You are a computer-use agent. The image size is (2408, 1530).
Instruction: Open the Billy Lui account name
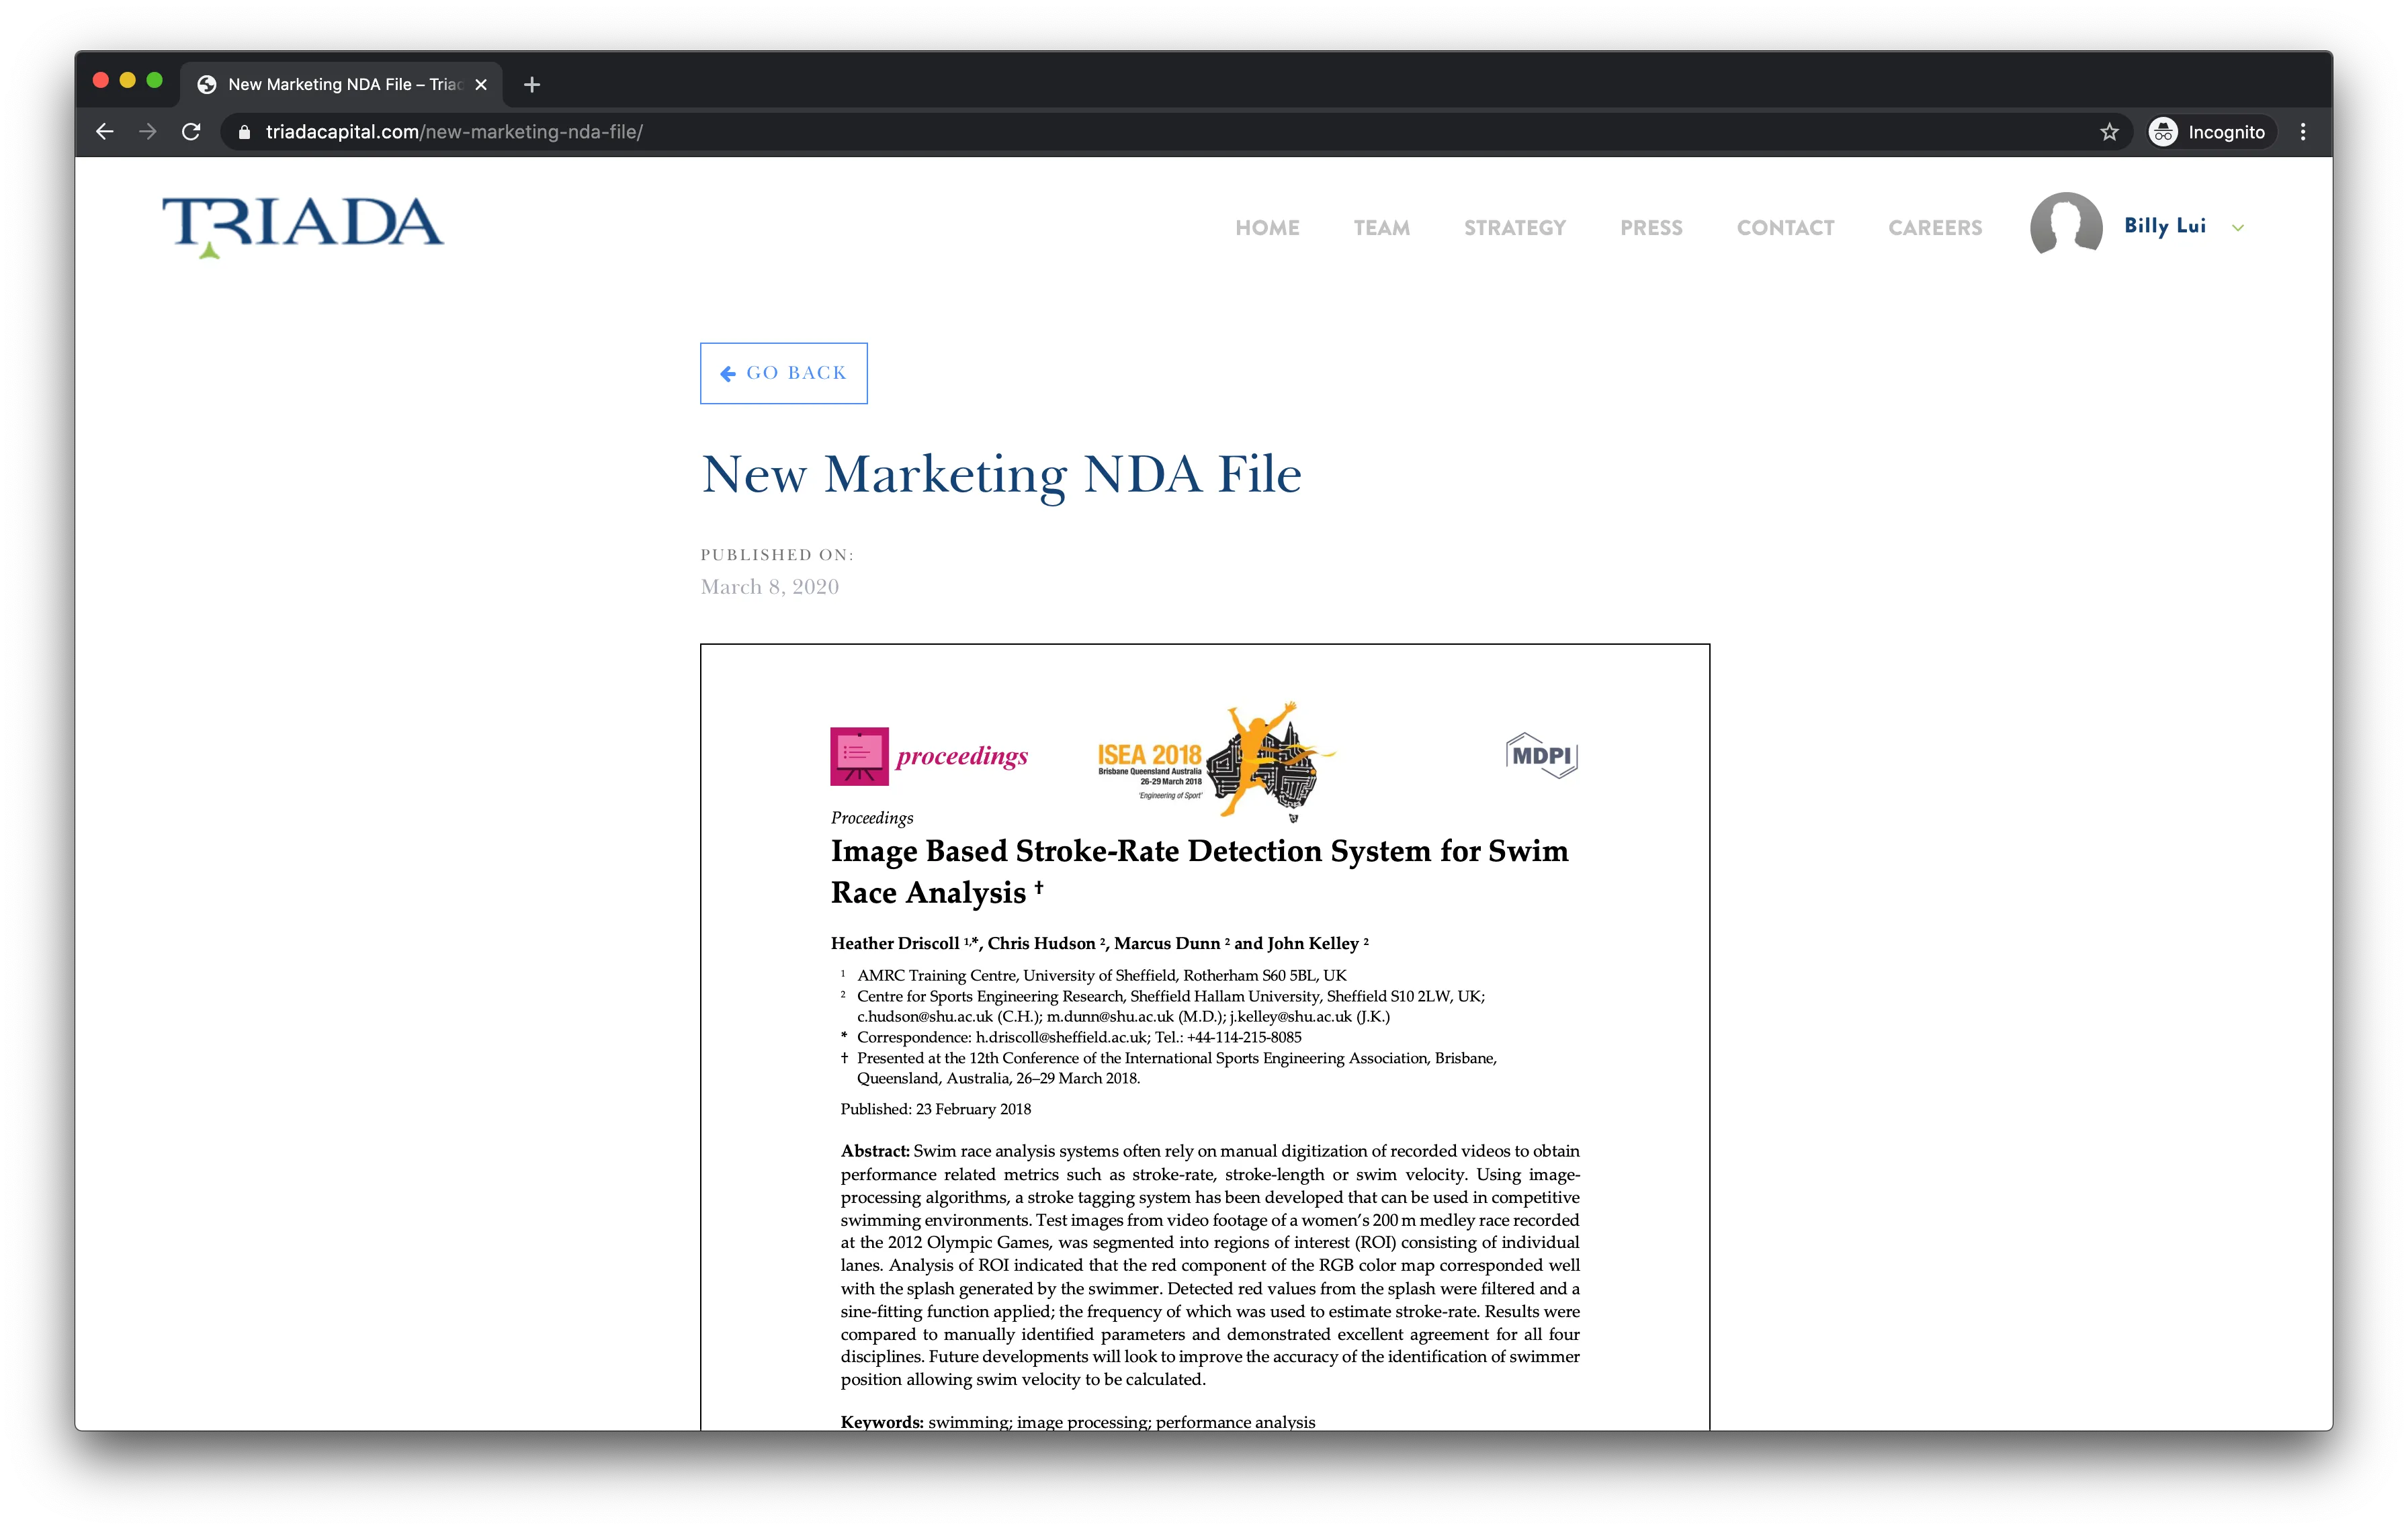[2164, 227]
